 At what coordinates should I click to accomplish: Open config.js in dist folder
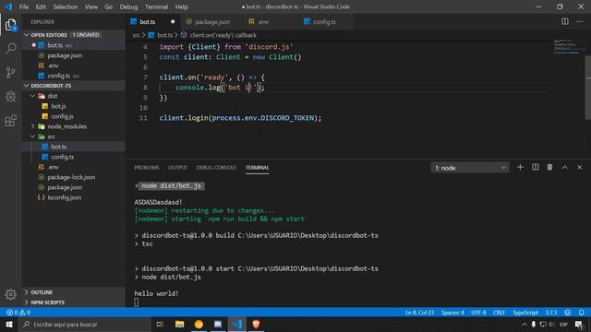coord(62,116)
